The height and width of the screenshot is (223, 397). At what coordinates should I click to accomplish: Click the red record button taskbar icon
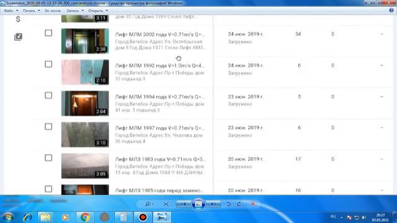click(143, 217)
